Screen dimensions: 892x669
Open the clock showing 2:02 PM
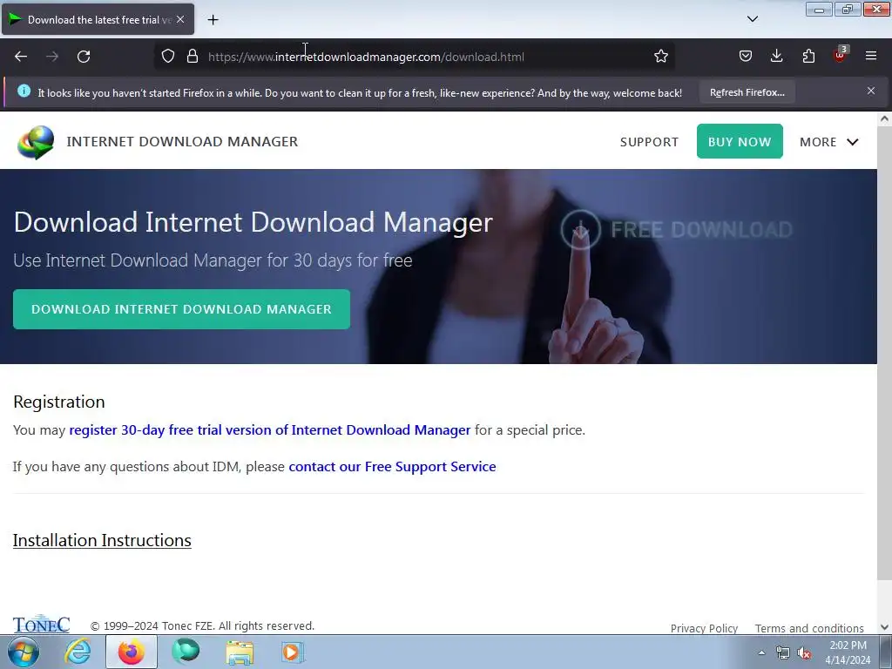pos(848,652)
